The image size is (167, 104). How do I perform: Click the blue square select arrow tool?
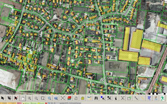[x=103, y=98]
